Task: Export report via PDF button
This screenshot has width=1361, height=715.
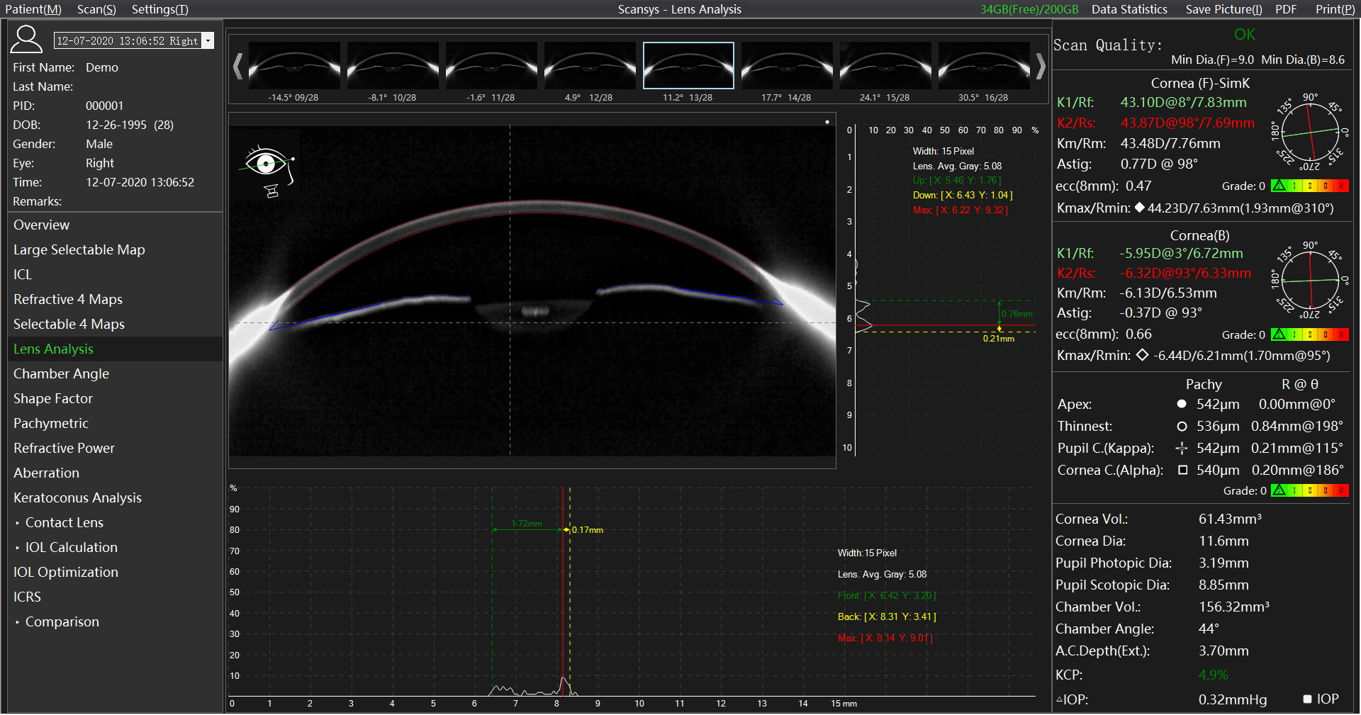Action: 1286,9
